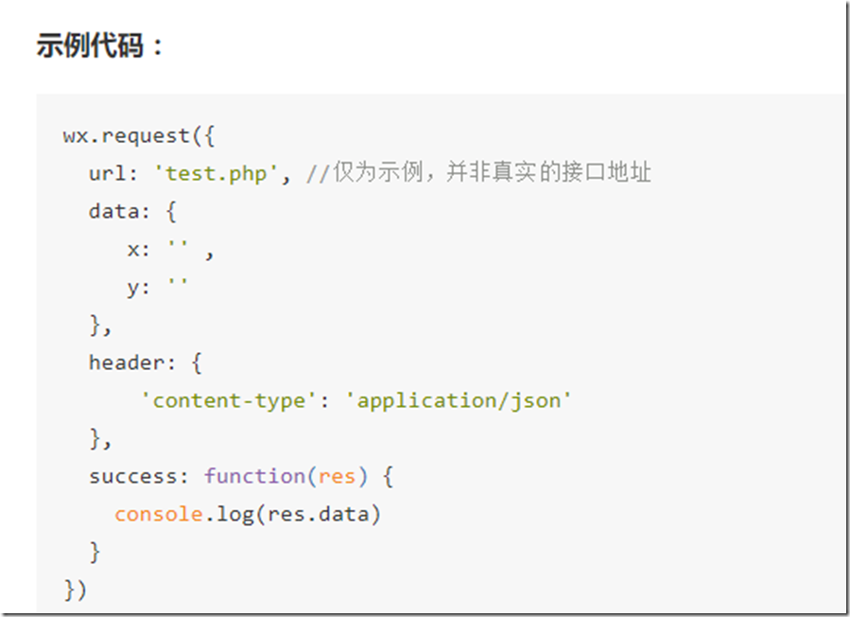Select the 'application/json' string

(x=459, y=400)
